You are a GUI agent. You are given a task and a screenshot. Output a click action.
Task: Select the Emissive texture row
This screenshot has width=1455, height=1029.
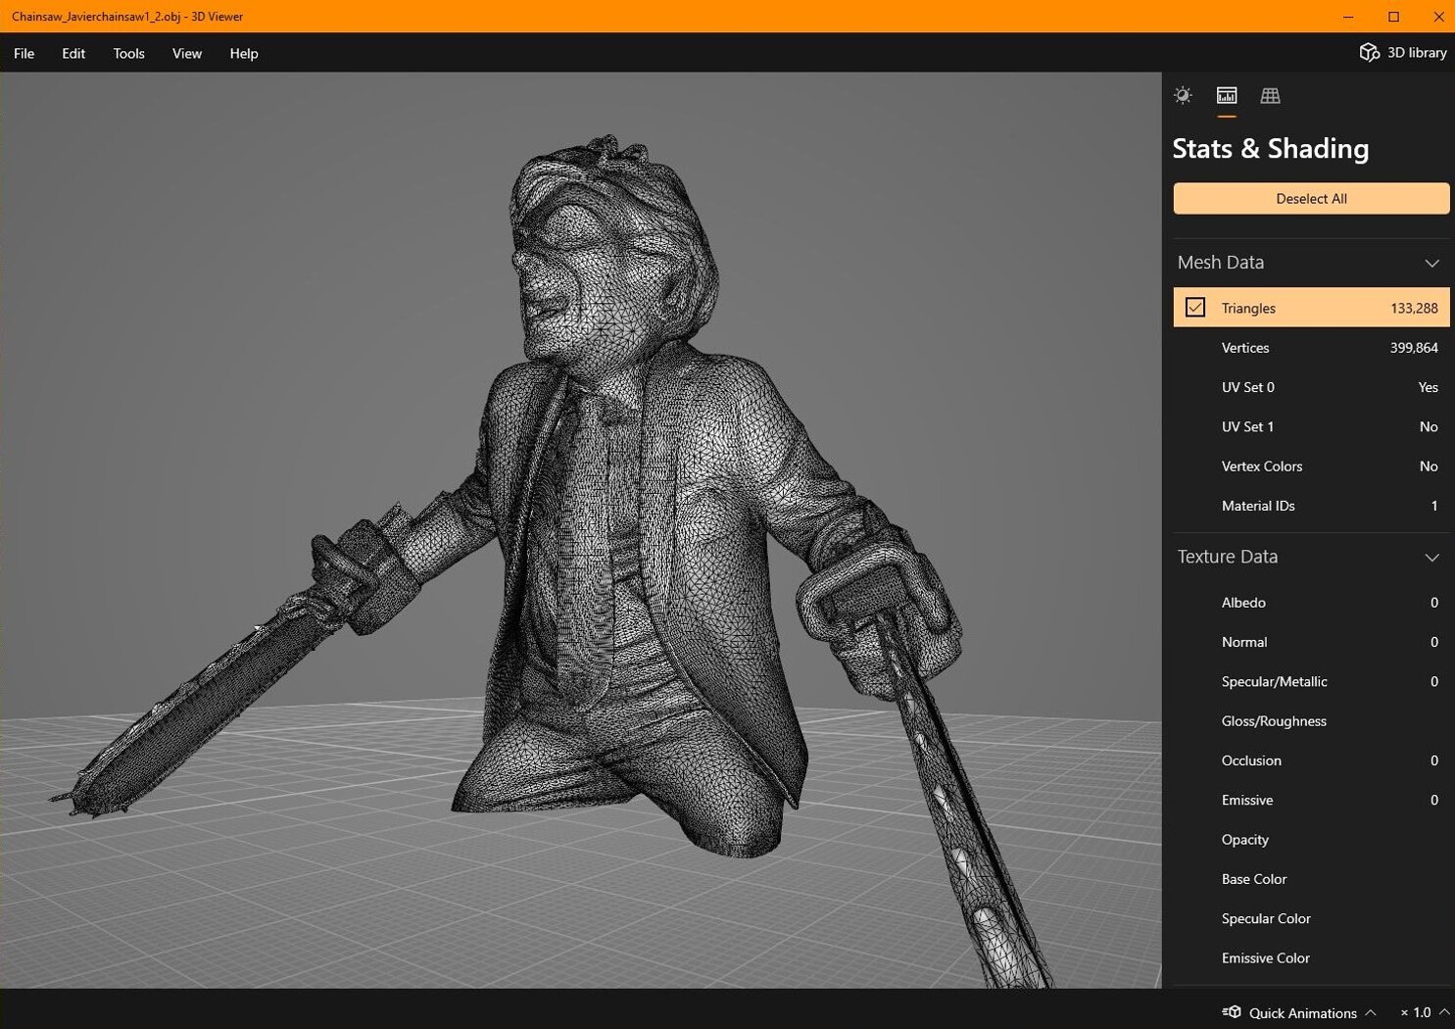pos(1311,800)
